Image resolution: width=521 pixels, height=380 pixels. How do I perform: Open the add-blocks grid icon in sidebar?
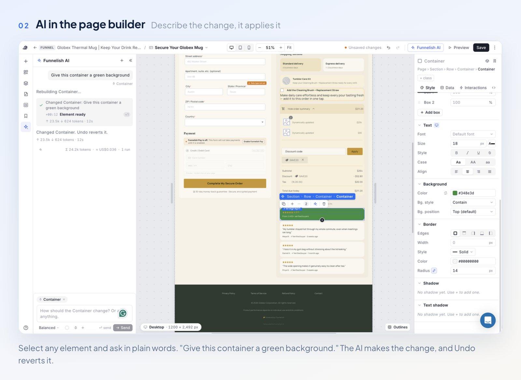coord(26,72)
